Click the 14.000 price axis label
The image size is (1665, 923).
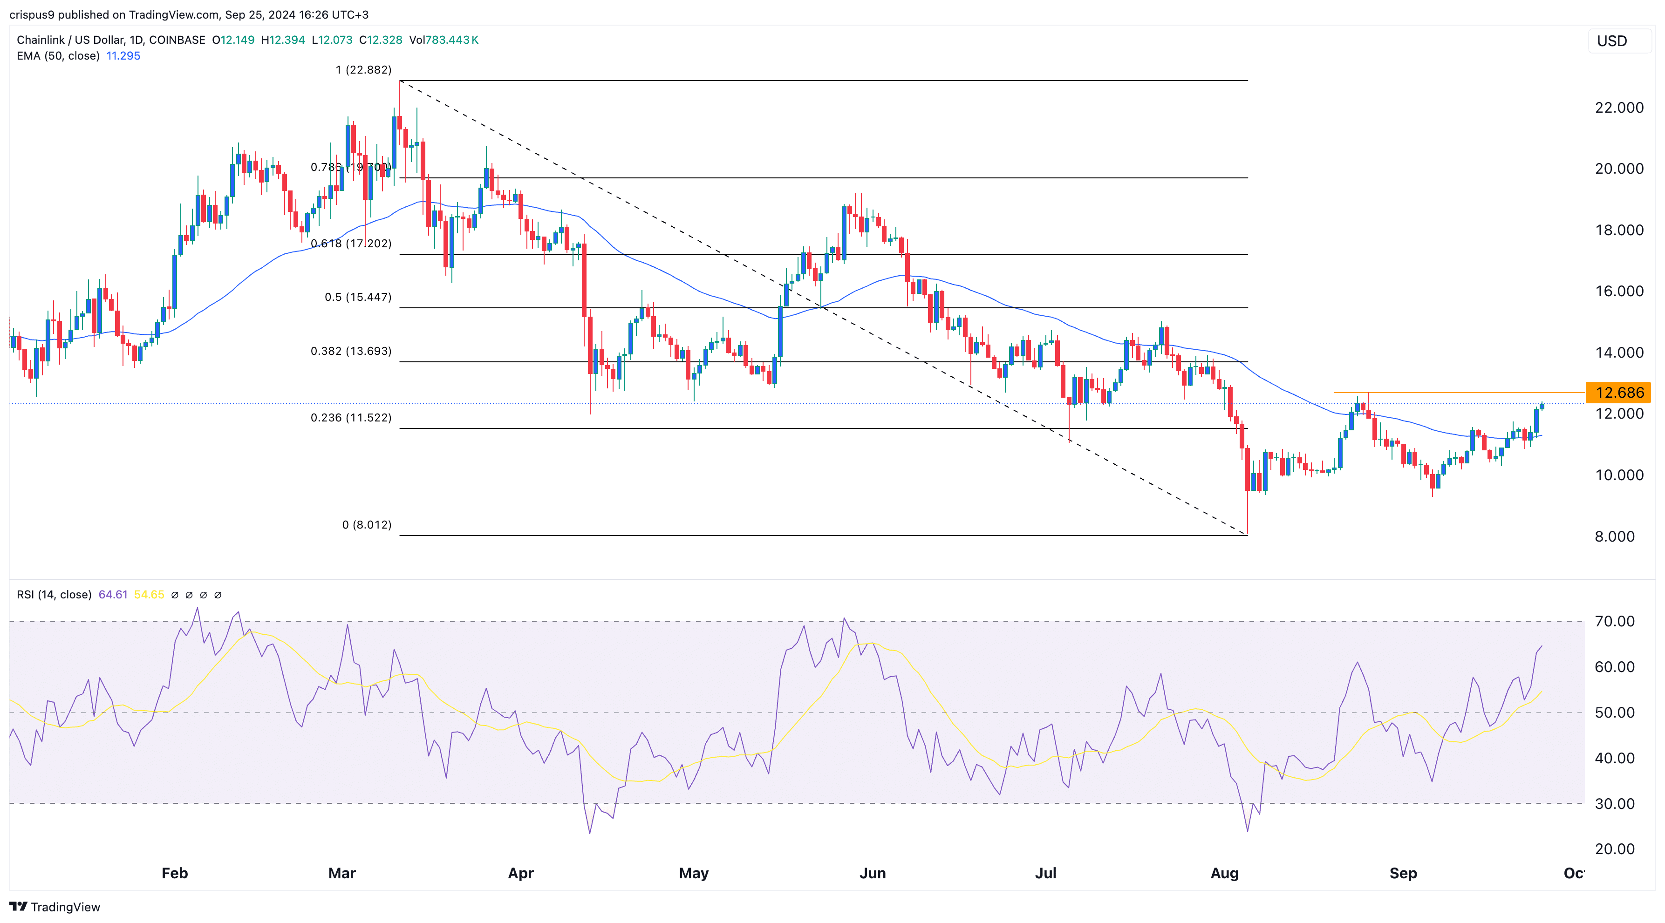point(1619,353)
